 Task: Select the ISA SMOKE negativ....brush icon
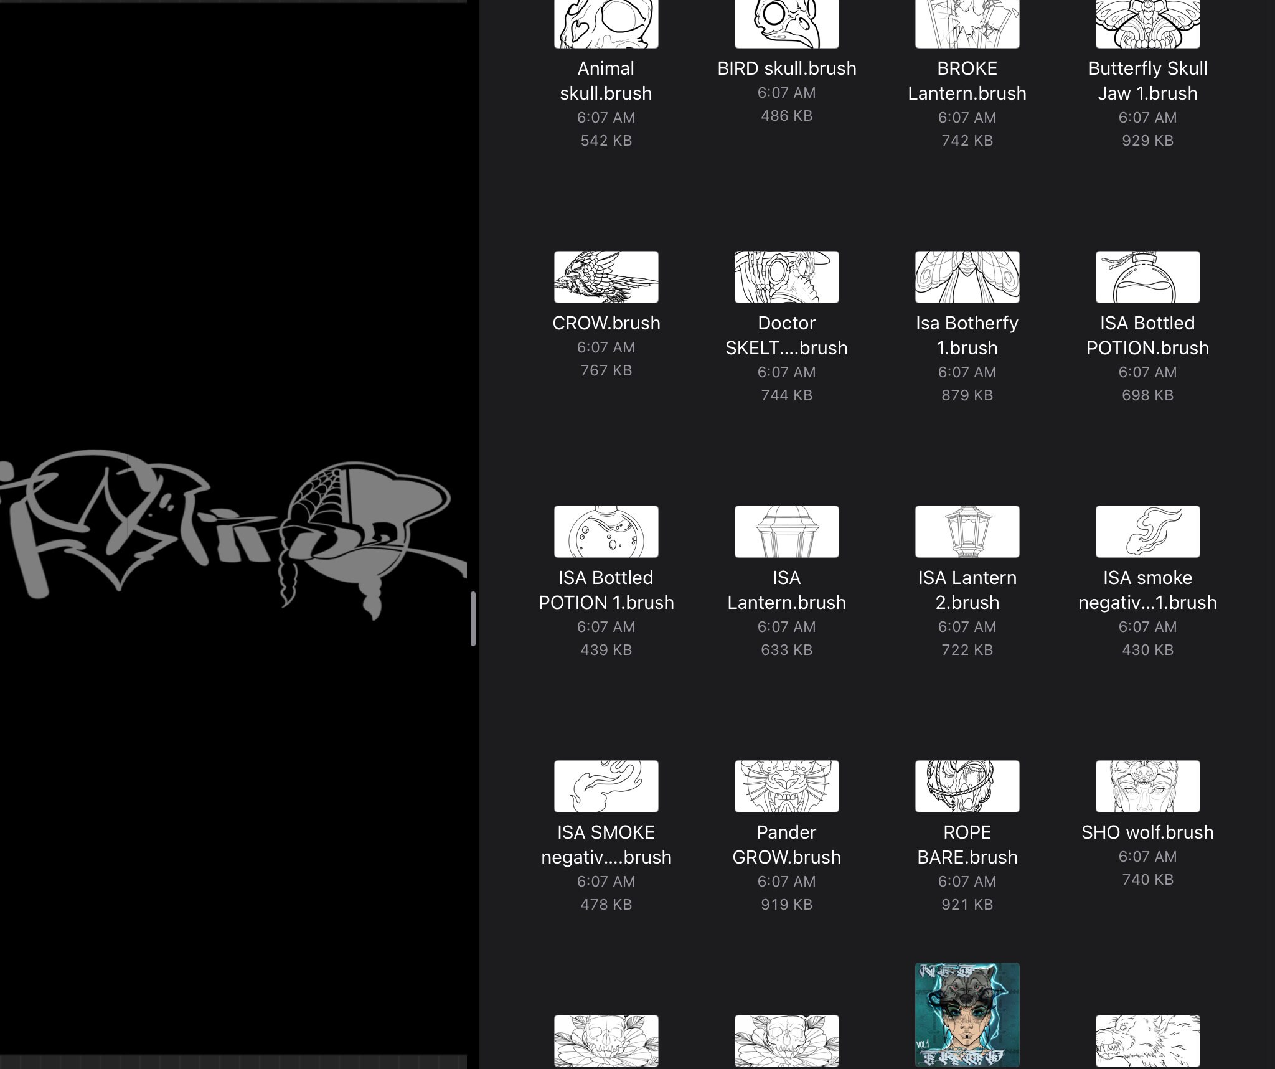tap(606, 786)
